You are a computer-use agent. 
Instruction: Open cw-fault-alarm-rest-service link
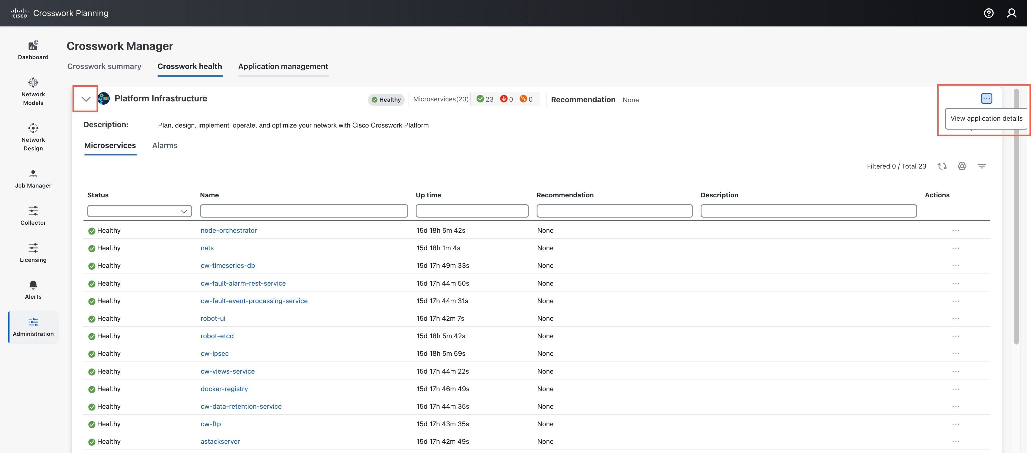tap(243, 284)
